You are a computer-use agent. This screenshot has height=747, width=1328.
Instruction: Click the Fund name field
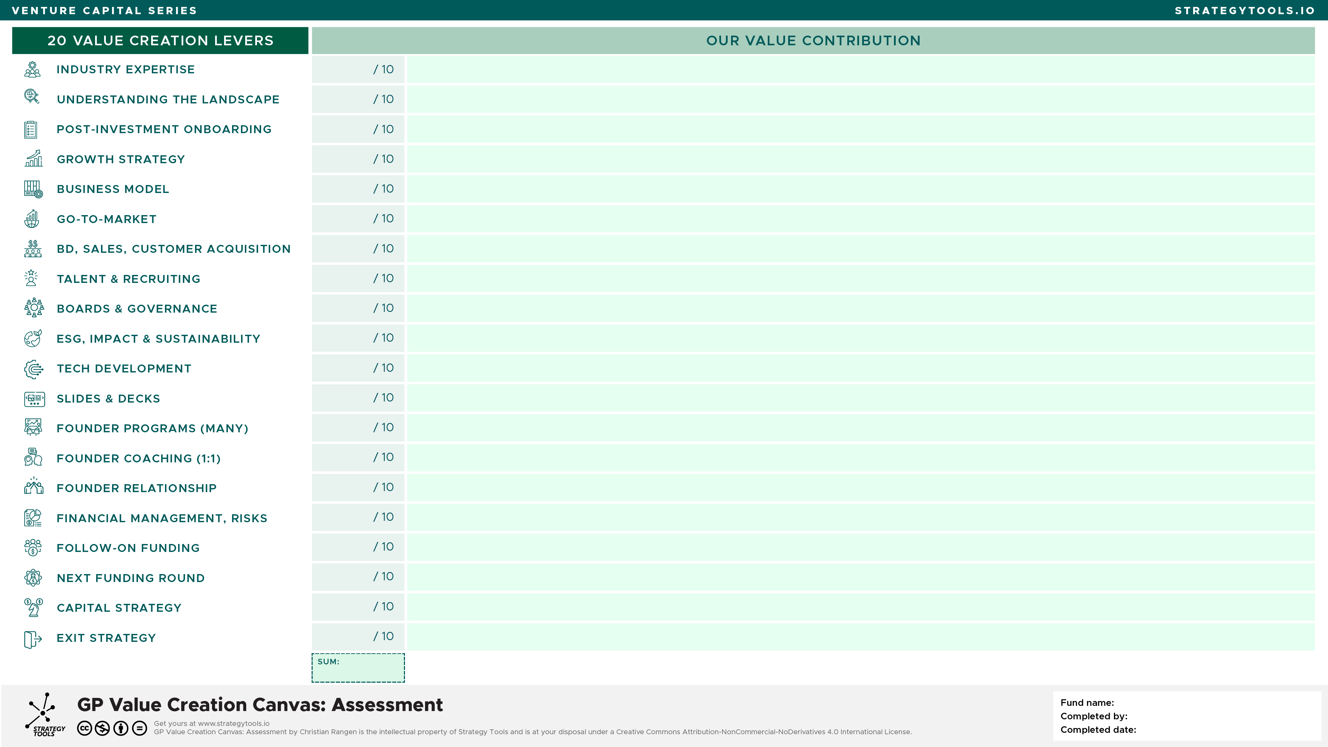point(1211,703)
